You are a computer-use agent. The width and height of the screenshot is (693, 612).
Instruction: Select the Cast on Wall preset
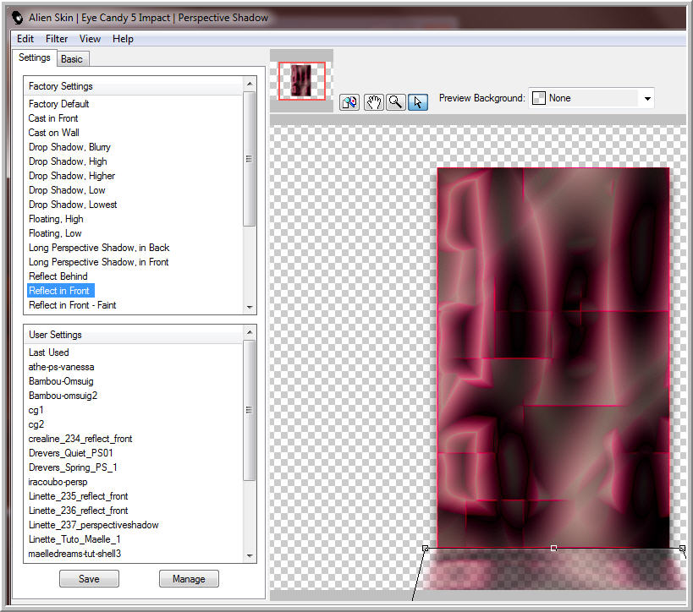pos(53,133)
